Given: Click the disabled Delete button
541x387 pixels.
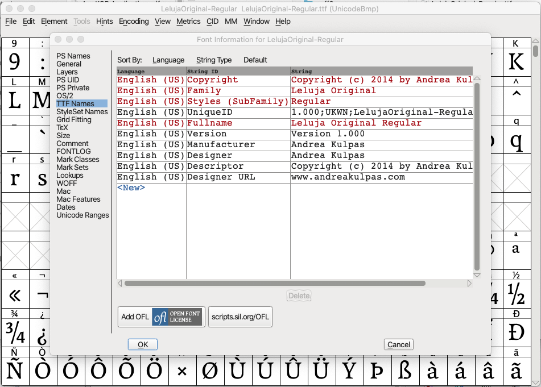Looking at the screenshot, I should click(x=299, y=296).
